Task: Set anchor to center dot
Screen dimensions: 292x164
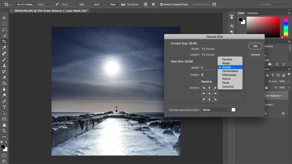Action: click(210, 93)
